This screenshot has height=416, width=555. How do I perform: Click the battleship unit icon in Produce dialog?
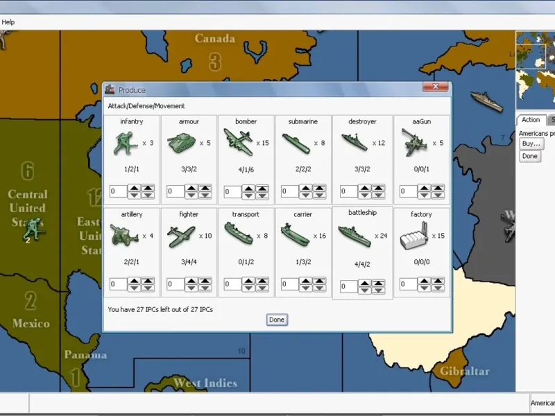tap(355, 236)
